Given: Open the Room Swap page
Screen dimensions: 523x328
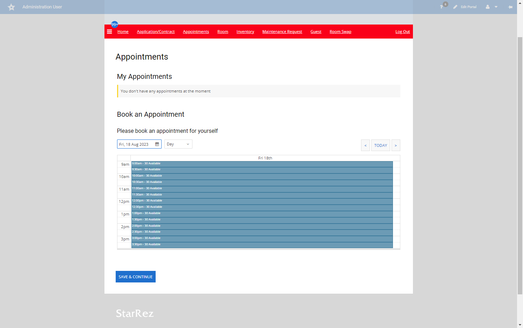Looking at the screenshot, I should click(340, 32).
